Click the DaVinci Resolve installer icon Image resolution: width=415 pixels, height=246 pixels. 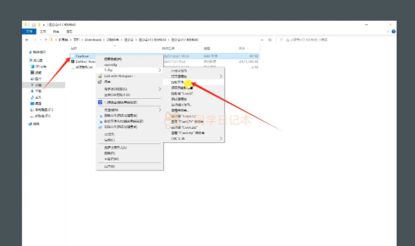pos(73,61)
